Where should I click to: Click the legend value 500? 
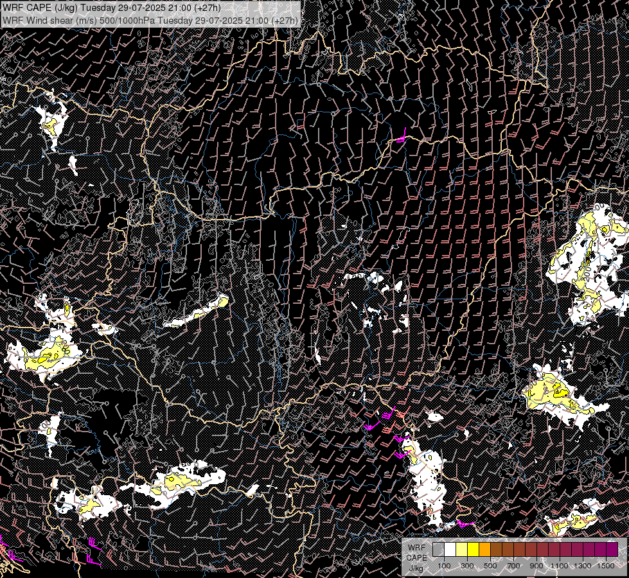(x=490, y=566)
